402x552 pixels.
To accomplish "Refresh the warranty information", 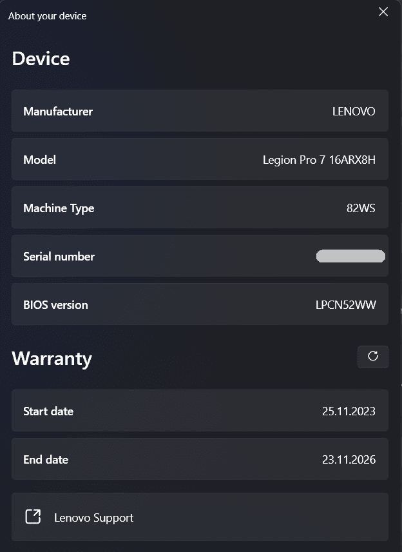I will click(x=372, y=357).
